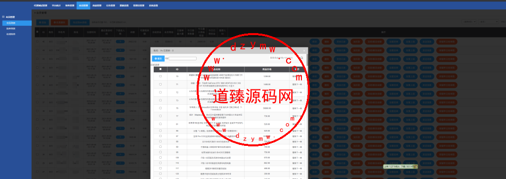Check the box for product ID 88
The height and width of the screenshot is (179, 506).
pyautogui.click(x=161, y=141)
